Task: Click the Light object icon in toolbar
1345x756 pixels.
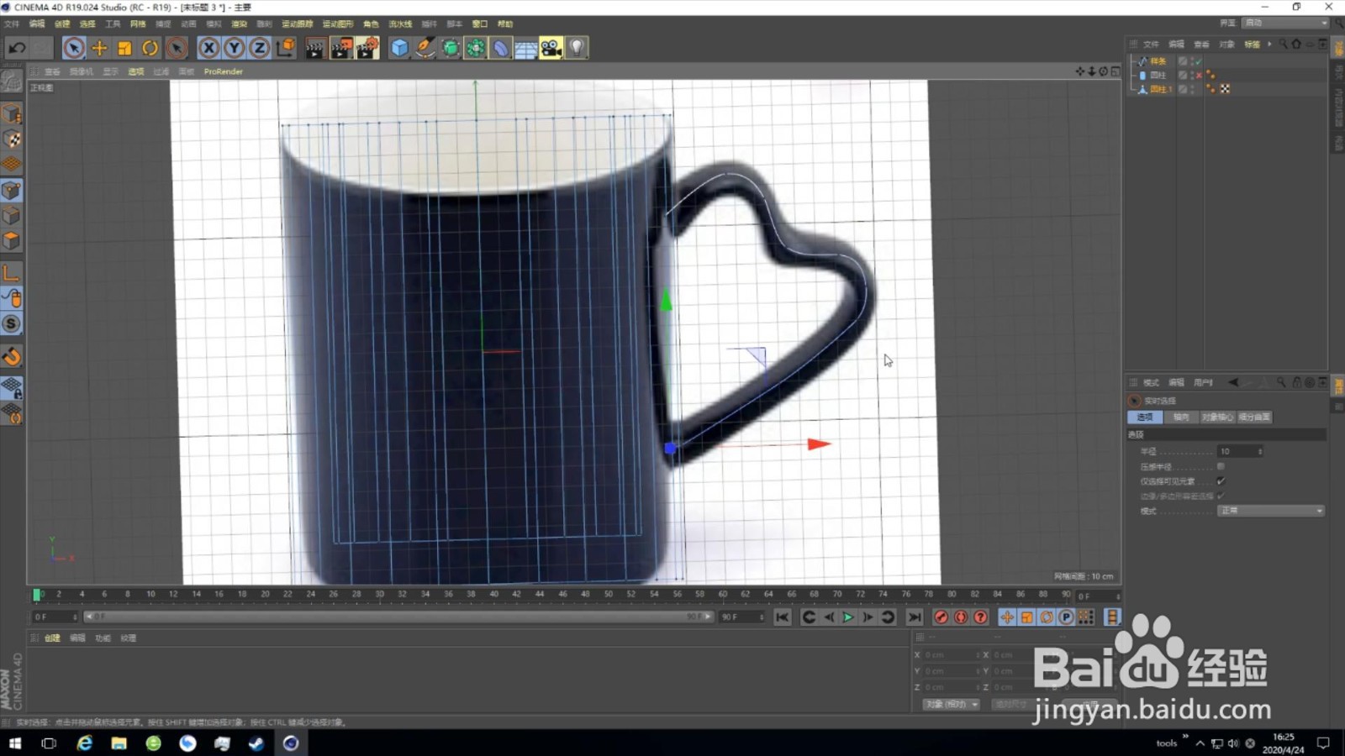Action: click(x=576, y=48)
